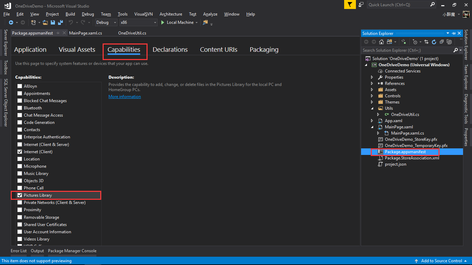Open the Package Manager Console tab
Screen dimensions: 472x265
tap(72, 251)
